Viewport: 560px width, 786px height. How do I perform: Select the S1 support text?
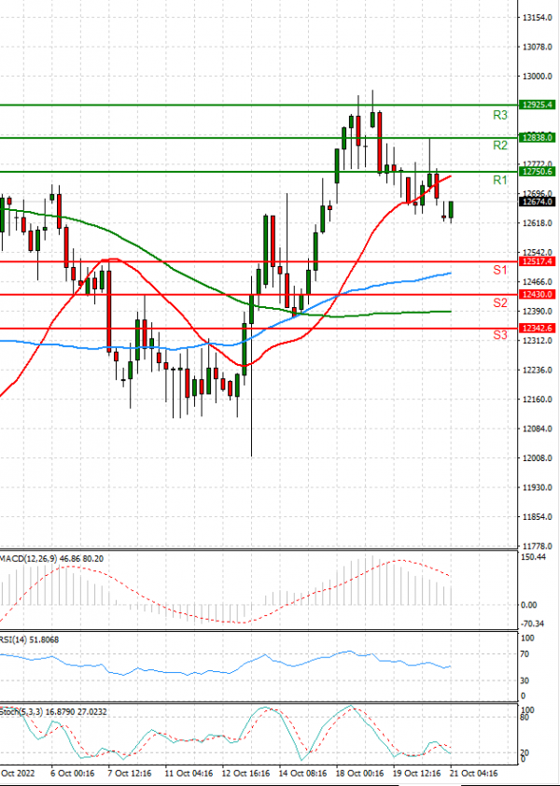[500, 270]
